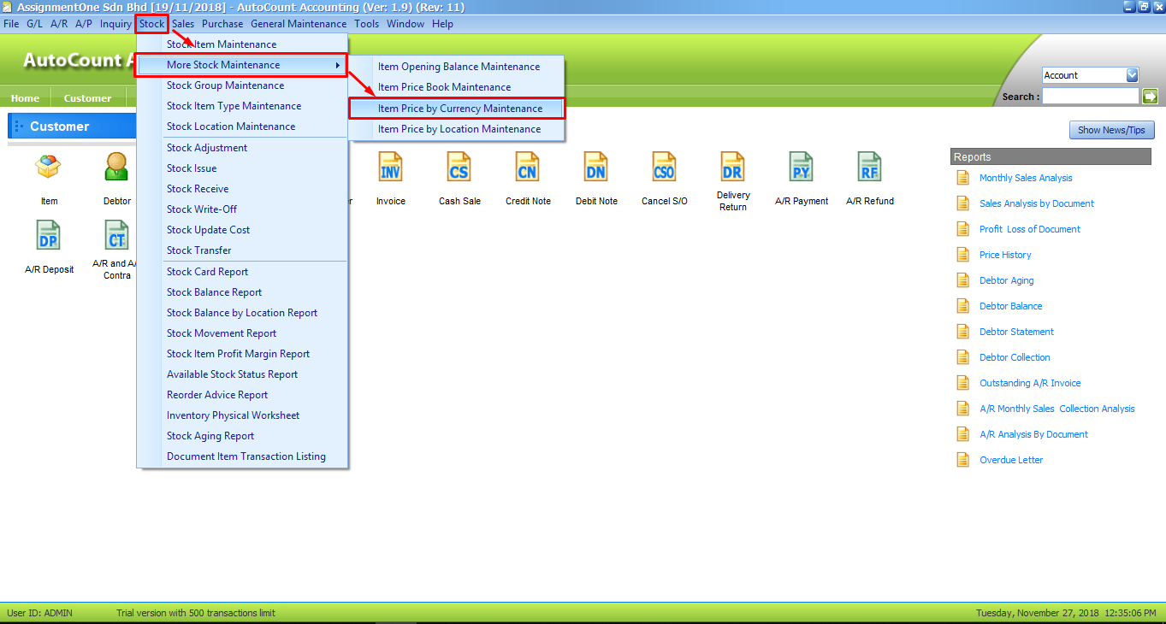Viewport: 1166px width, 624px height.
Task: Click report icon beside Monthly Sales Analysis
Action: (962, 178)
